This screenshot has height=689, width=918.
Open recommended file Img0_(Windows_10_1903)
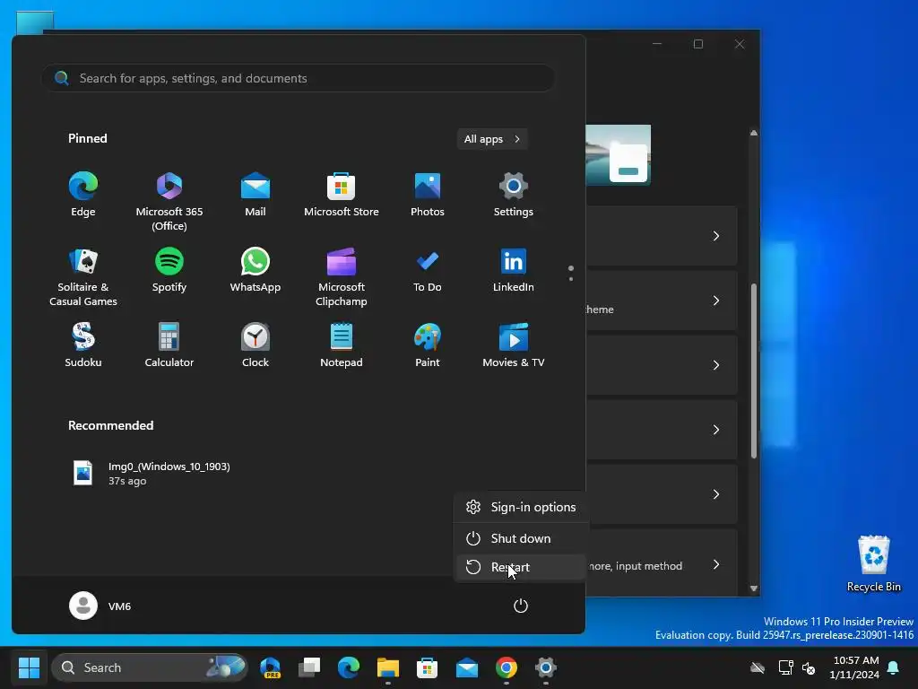click(x=152, y=474)
